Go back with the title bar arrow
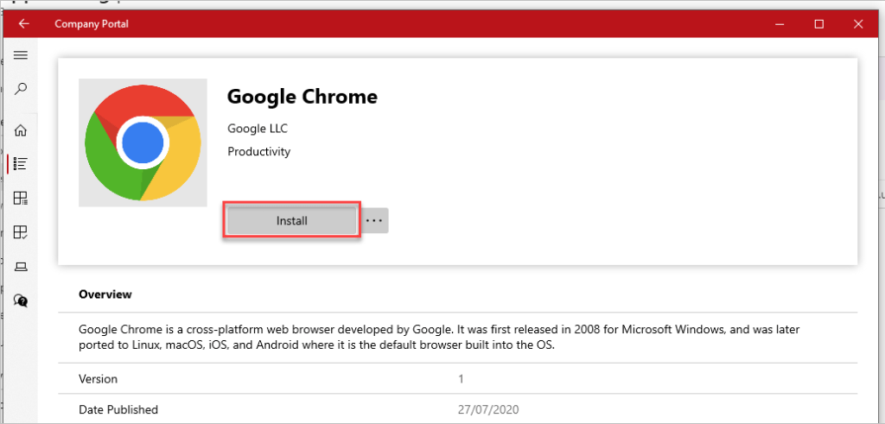Screen dimensions: 885x424 [x=23, y=23]
